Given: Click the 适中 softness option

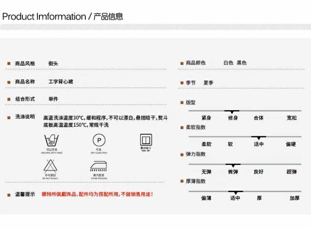Looking at the screenshot, I should click(x=259, y=144).
